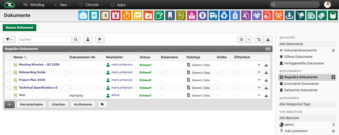Refresh the document list
This screenshot has height=135, width=339.
[x=259, y=39]
